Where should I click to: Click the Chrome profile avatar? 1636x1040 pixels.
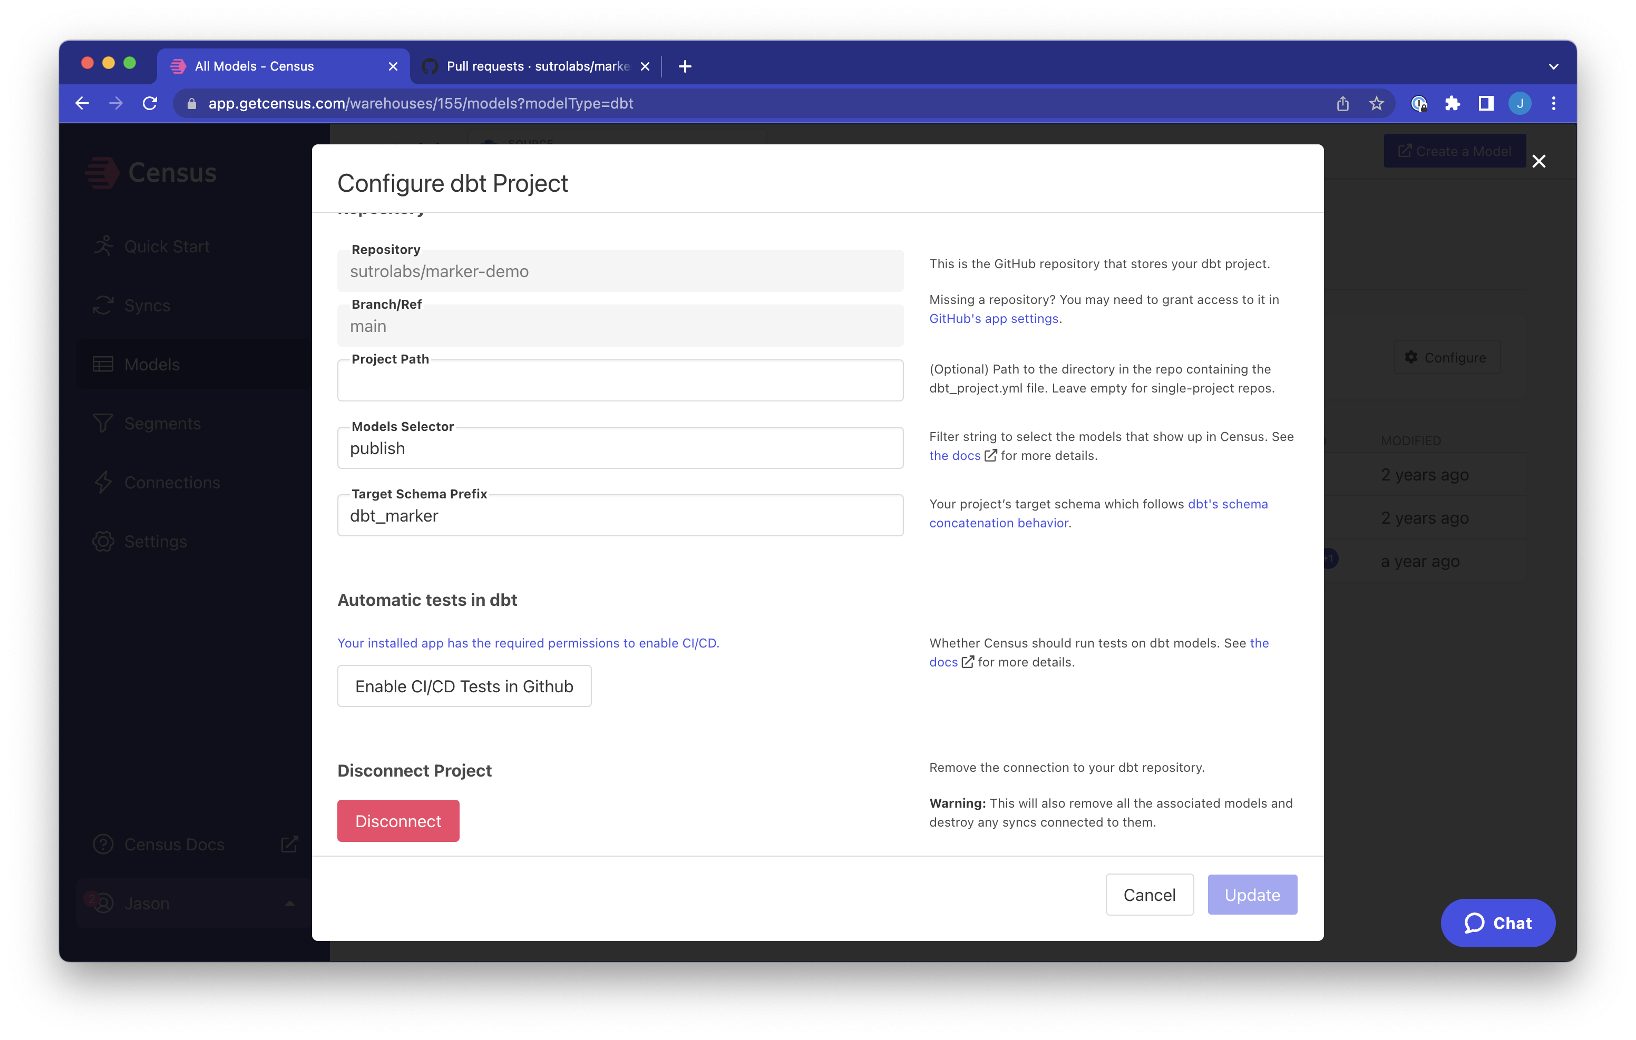1520,103
